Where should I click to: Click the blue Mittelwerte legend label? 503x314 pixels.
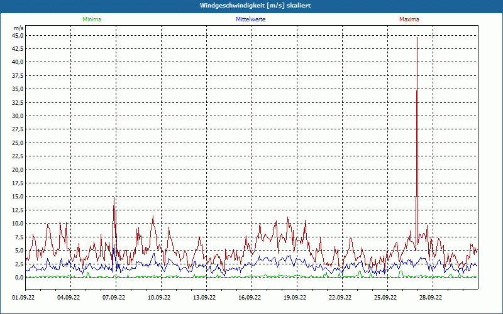250,19
